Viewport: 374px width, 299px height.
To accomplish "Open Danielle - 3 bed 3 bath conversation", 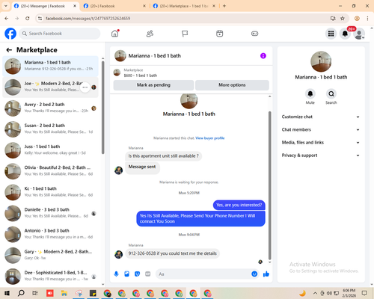I will coord(51,213).
